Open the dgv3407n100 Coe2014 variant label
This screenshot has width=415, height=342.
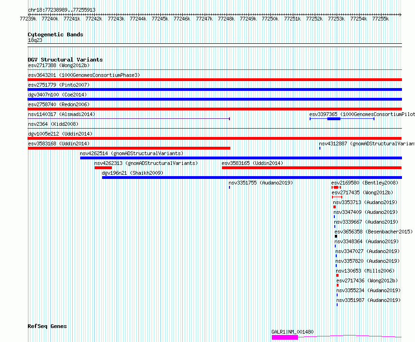tap(57, 95)
